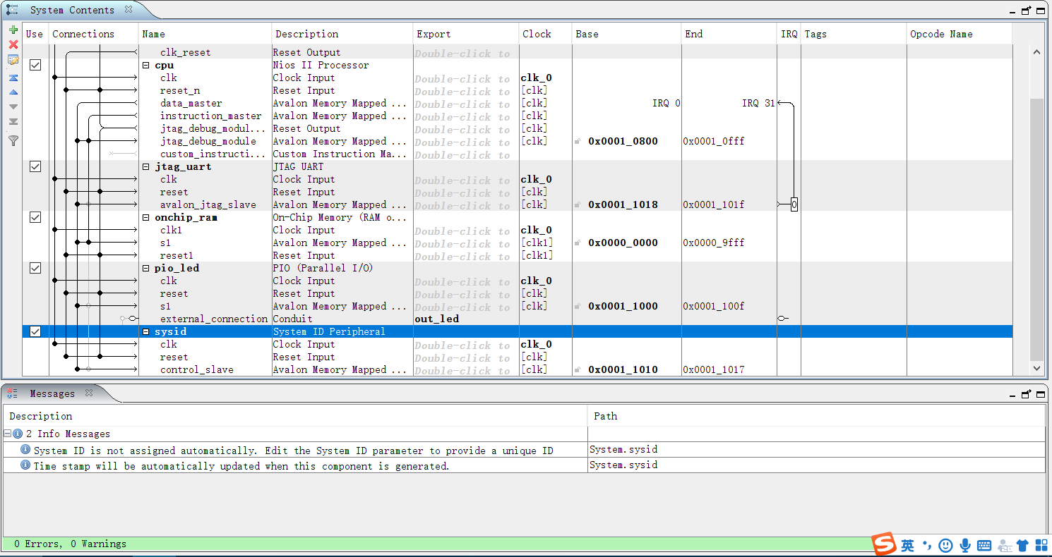Click the red X remove component icon

tap(13, 44)
